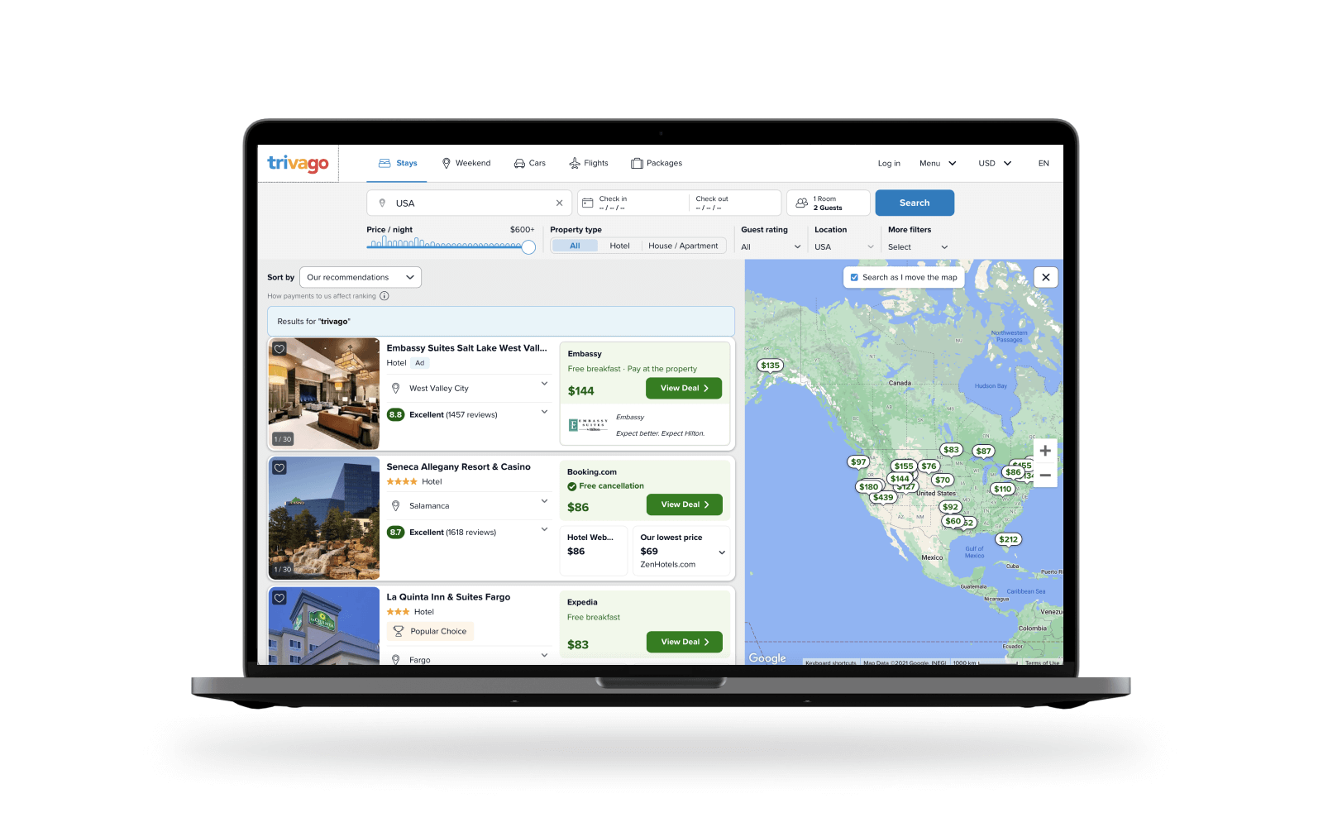Expand the Salamanca location row

point(469,505)
